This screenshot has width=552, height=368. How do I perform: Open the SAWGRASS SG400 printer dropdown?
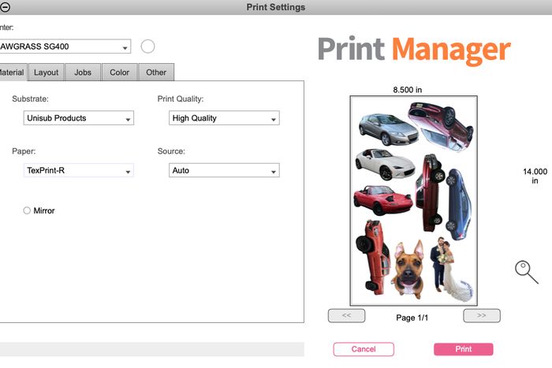65,46
